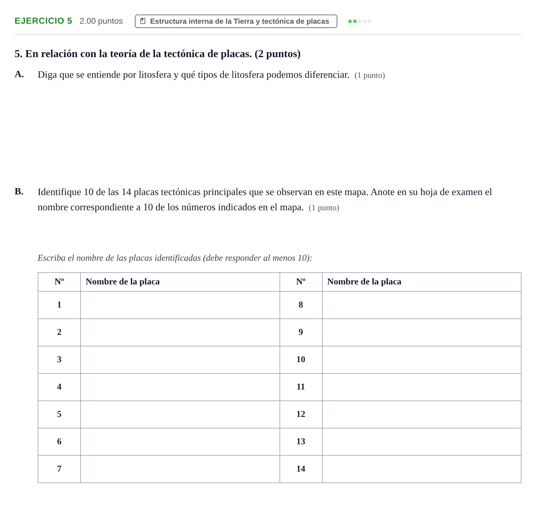Select the answer cell for plate 8
The width and height of the screenshot is (536, 505).
click(x=422, y=305)
